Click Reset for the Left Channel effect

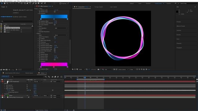[x=35, y=85]
